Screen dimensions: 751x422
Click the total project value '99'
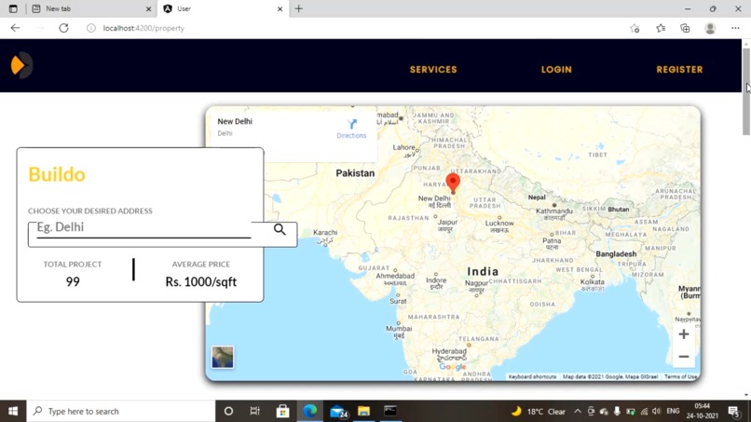click(73, 281)
